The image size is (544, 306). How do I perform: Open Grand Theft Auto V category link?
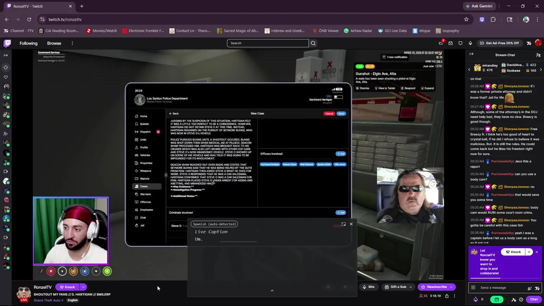[48, 300]
